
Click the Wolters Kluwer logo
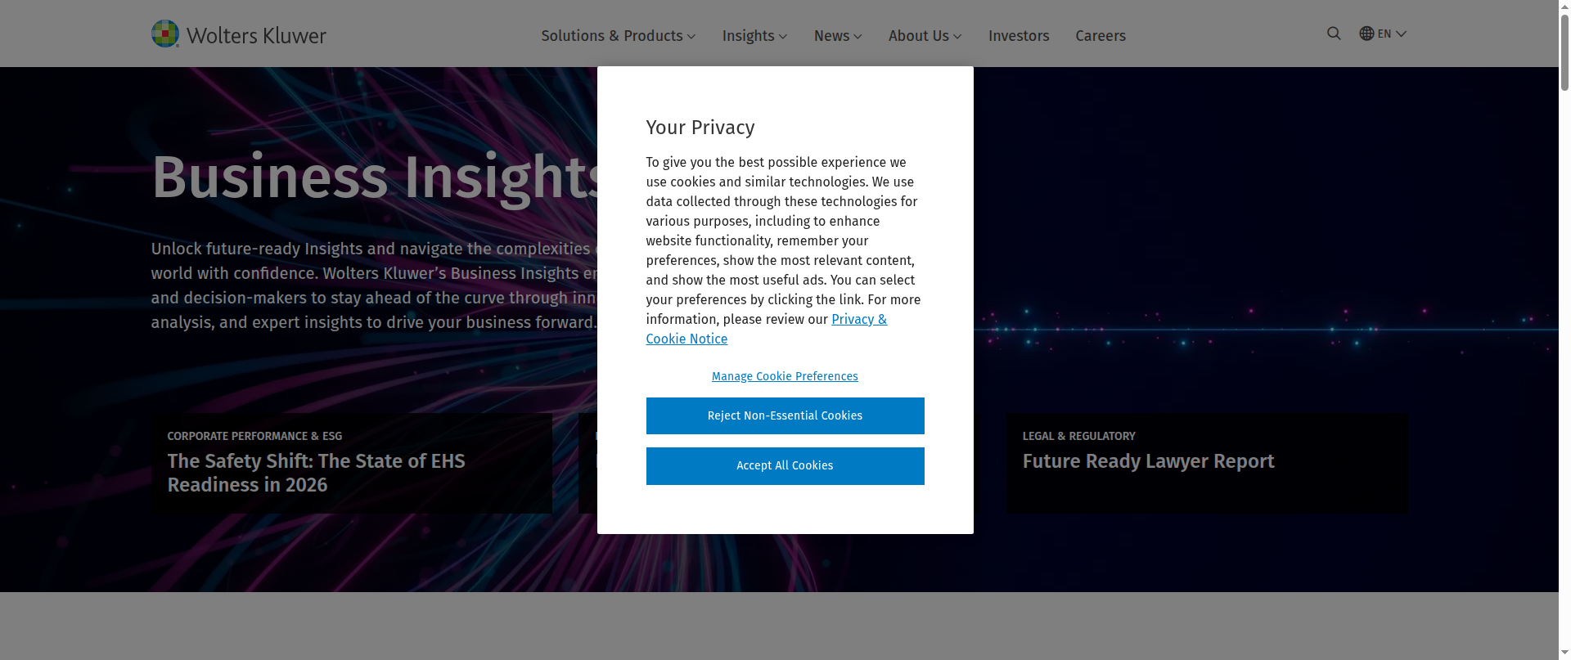239,34
